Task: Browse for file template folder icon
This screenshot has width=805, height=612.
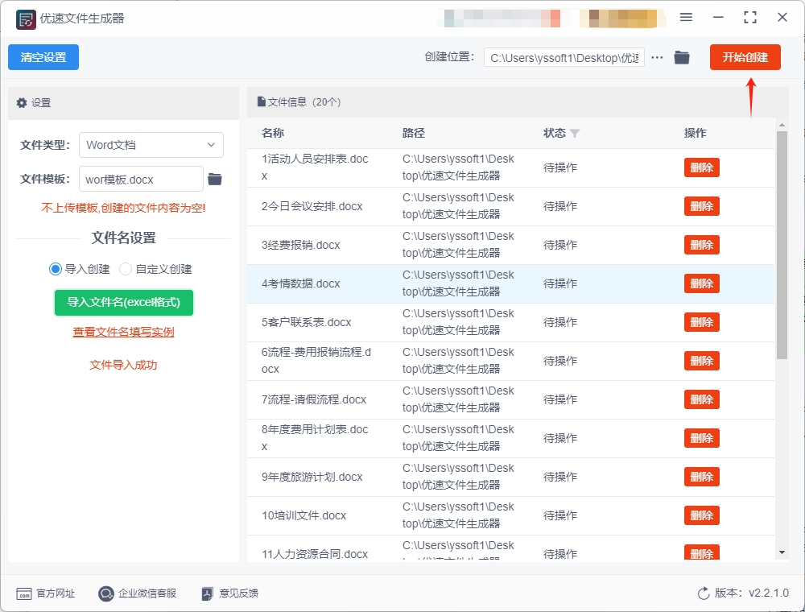Action: point(215,180)
